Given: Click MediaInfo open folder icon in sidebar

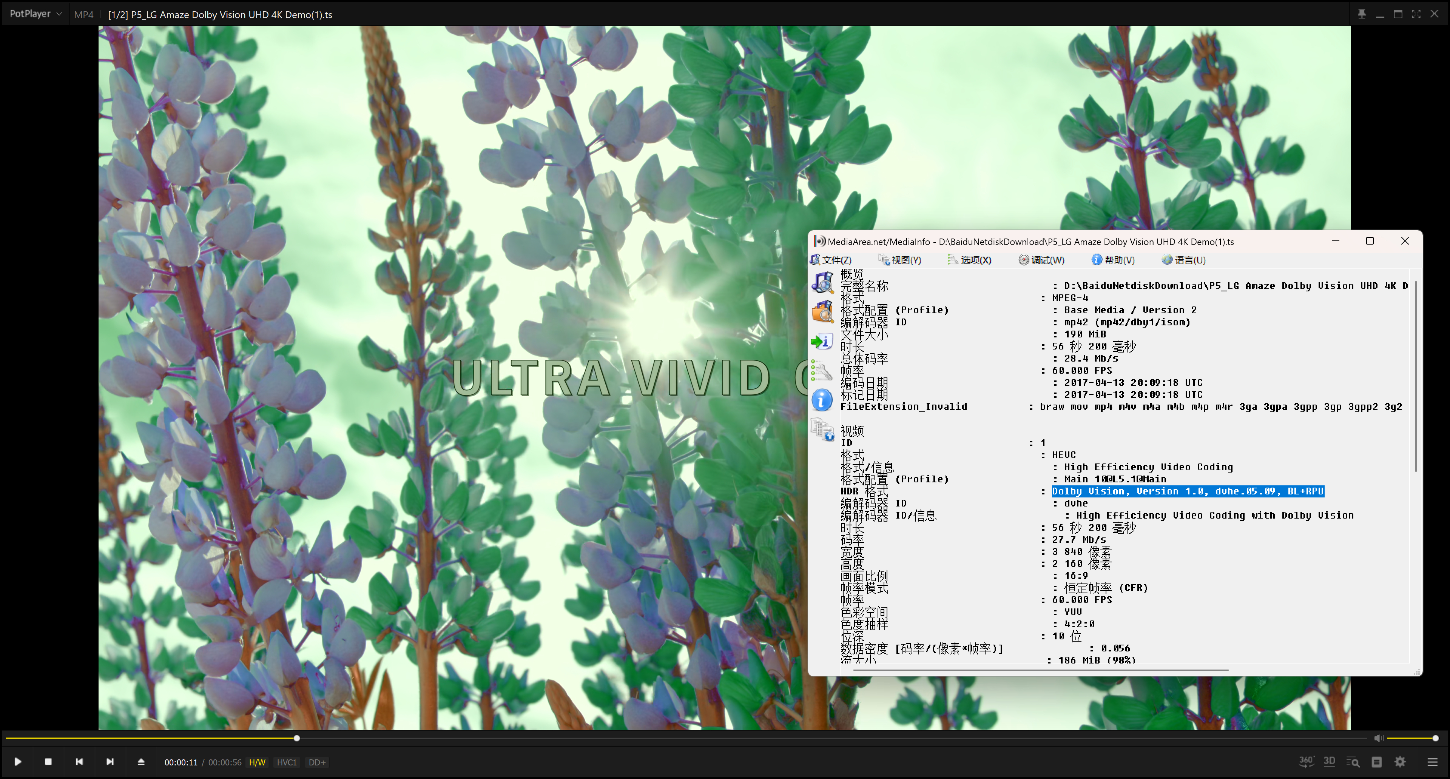Looking at the screenshot, I should pyautogui.click(x=822, y=312).
